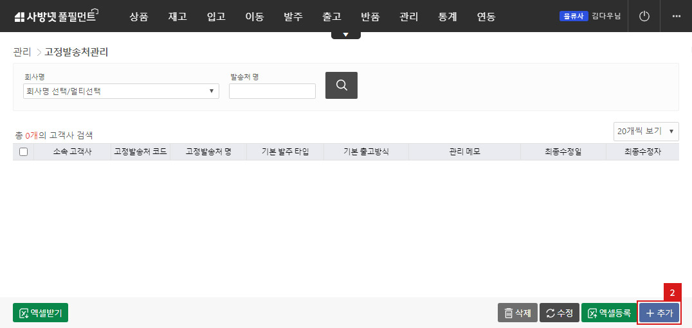This screenshot has height=328, width=692.
Task: Click the 기본 발주 타입 column header
Action: tap(285, 152)
